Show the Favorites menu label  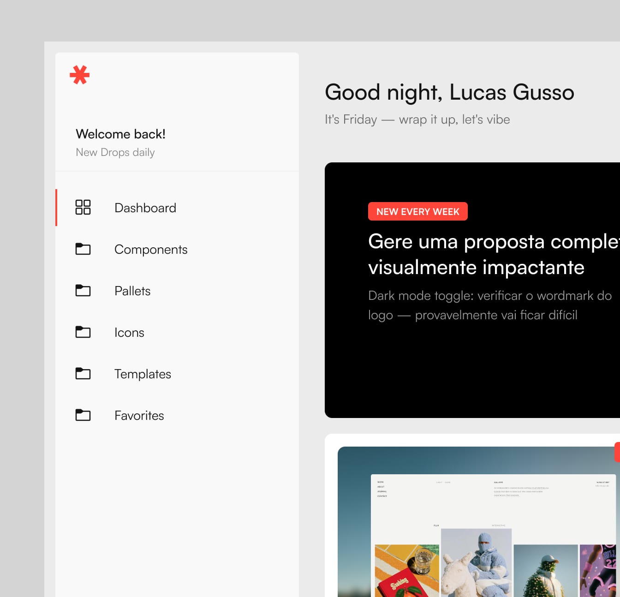tap(139, 416)
